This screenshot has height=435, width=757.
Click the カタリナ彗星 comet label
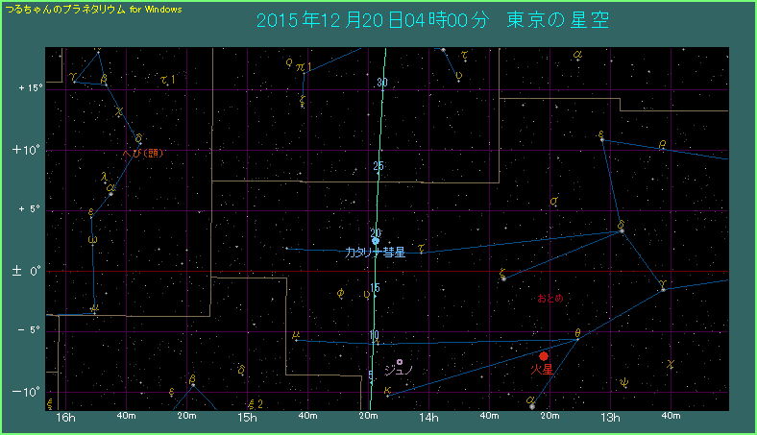376,254
